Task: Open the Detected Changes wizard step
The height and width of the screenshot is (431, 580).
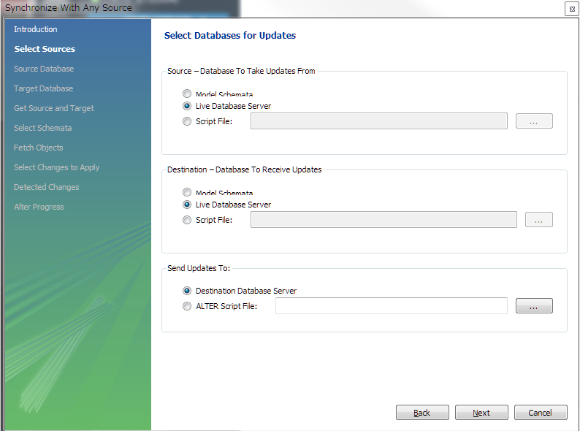Action: coord(47,187)
